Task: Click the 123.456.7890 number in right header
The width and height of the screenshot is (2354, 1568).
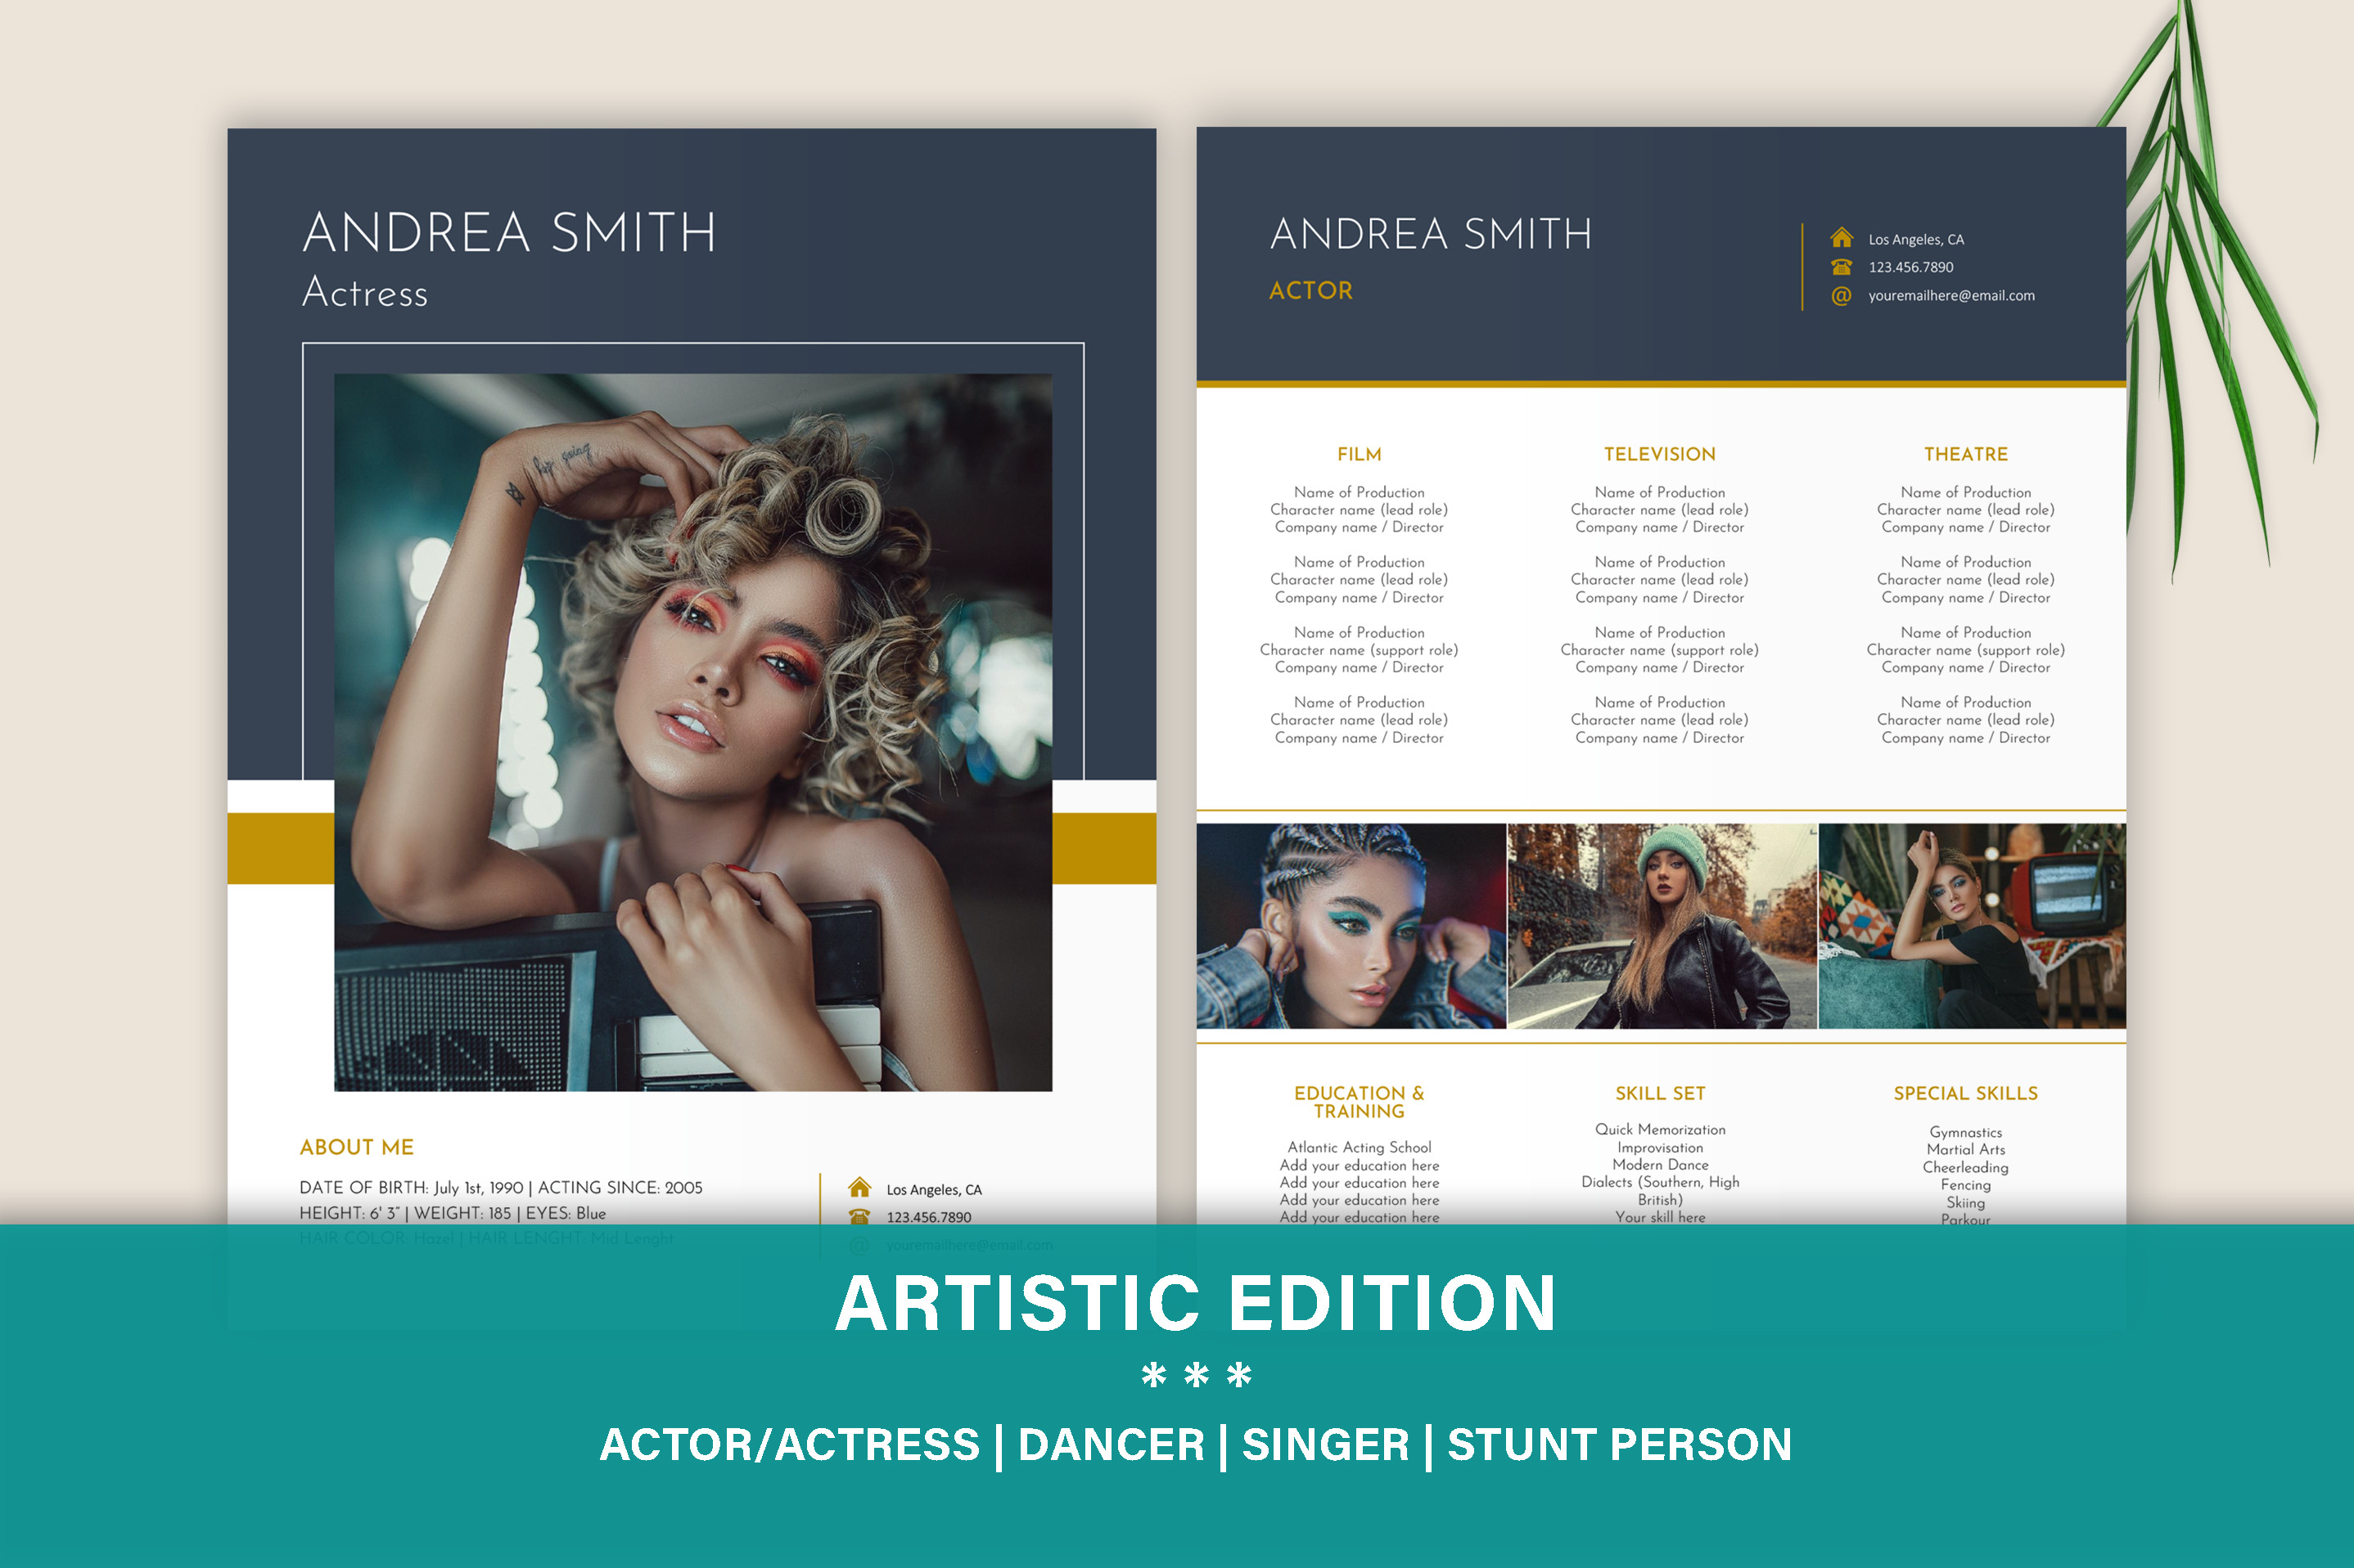Action: coord(1910,267)
